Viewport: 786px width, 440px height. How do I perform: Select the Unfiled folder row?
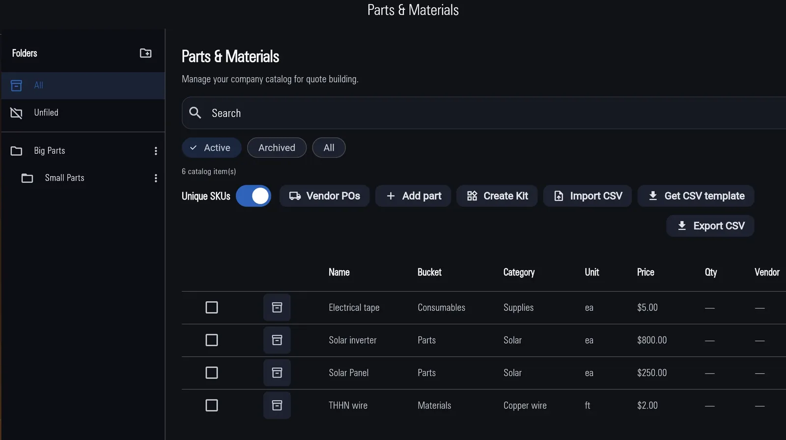coord(83,113)
